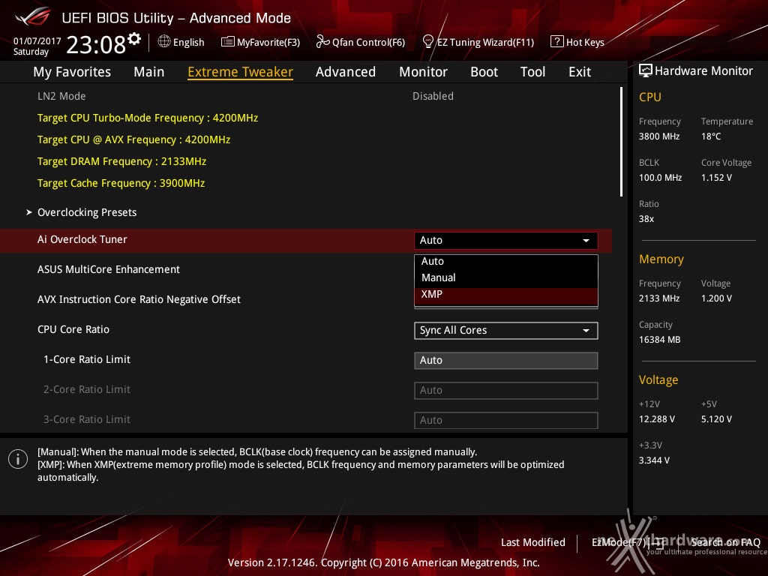This screenshot has height=576, width=768.
Task: Click the Capacity 16384 MB value
Action: coord(660,340)
